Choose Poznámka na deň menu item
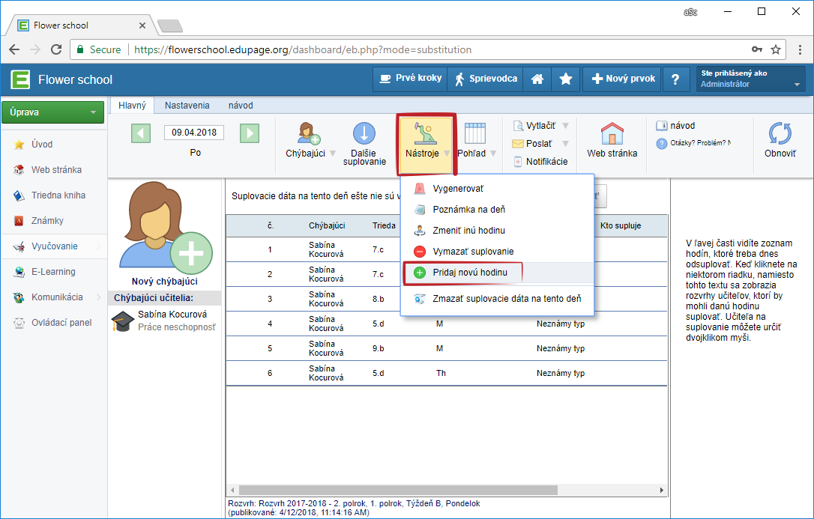The height and width of the screenshot is (519, 814). click(x=498, y=210)
